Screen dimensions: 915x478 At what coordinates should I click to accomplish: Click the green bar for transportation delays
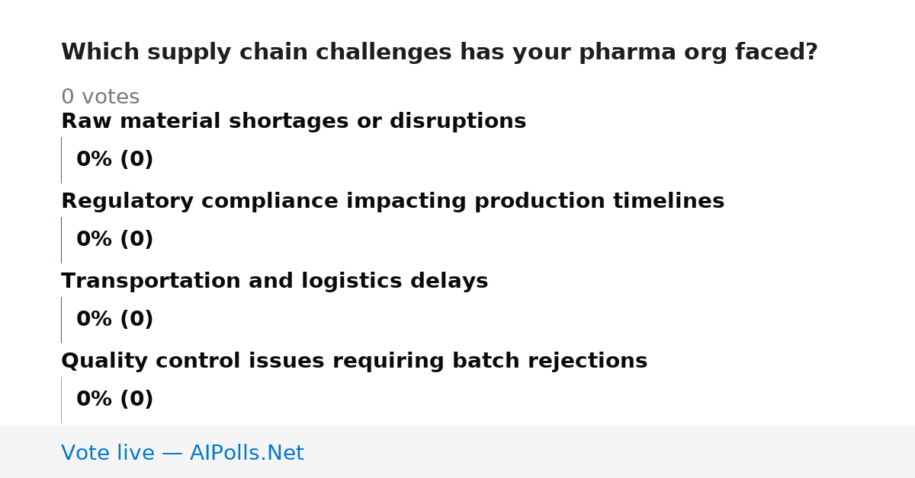[61, 320]
